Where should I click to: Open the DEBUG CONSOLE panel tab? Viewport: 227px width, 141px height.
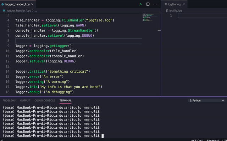coord(45,100)
